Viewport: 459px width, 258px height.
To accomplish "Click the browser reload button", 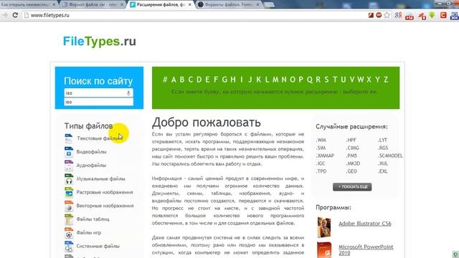I will point(15,15).
